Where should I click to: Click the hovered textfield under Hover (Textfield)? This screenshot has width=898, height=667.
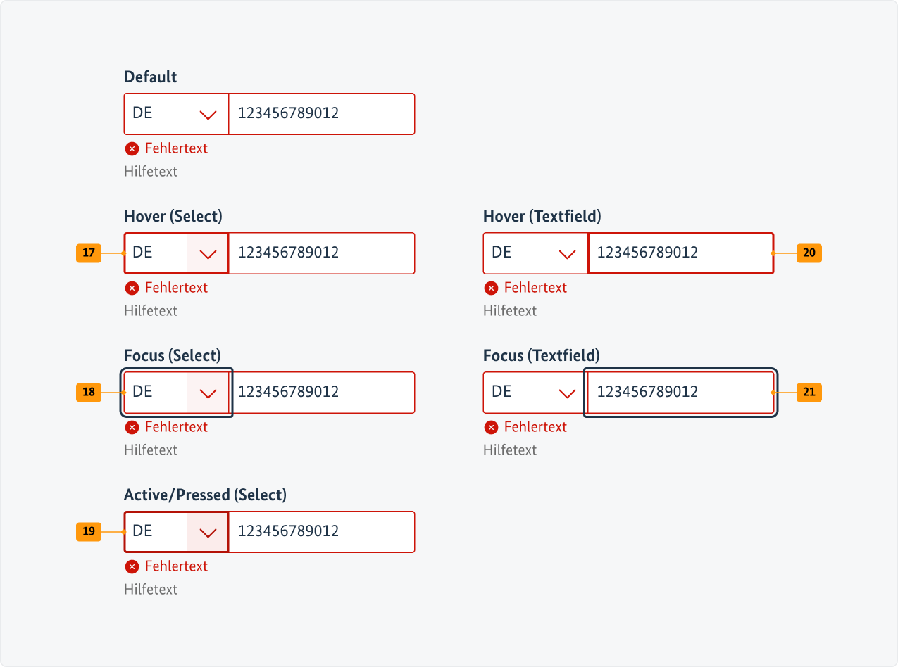tap(680, 253)
